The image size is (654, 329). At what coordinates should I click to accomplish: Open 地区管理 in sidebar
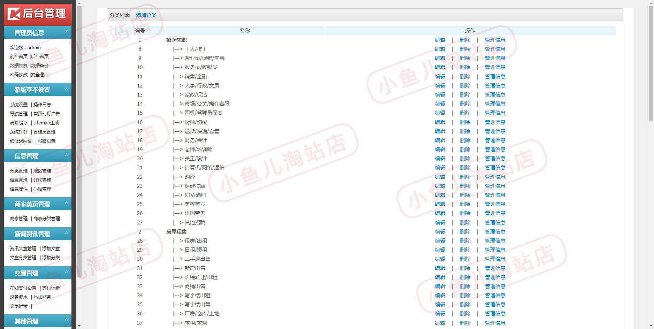pyautogui.click(x=42, y=171)
